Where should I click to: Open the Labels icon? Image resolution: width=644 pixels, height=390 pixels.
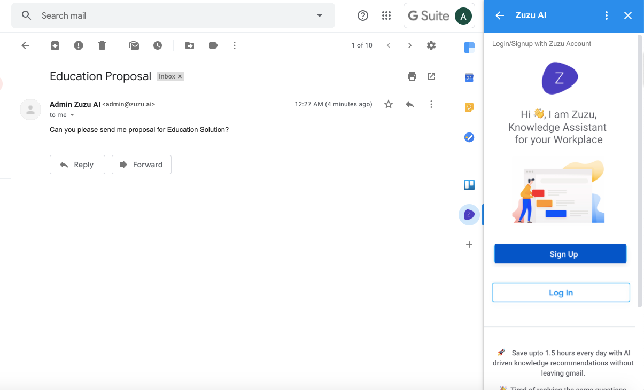(213, 45)
